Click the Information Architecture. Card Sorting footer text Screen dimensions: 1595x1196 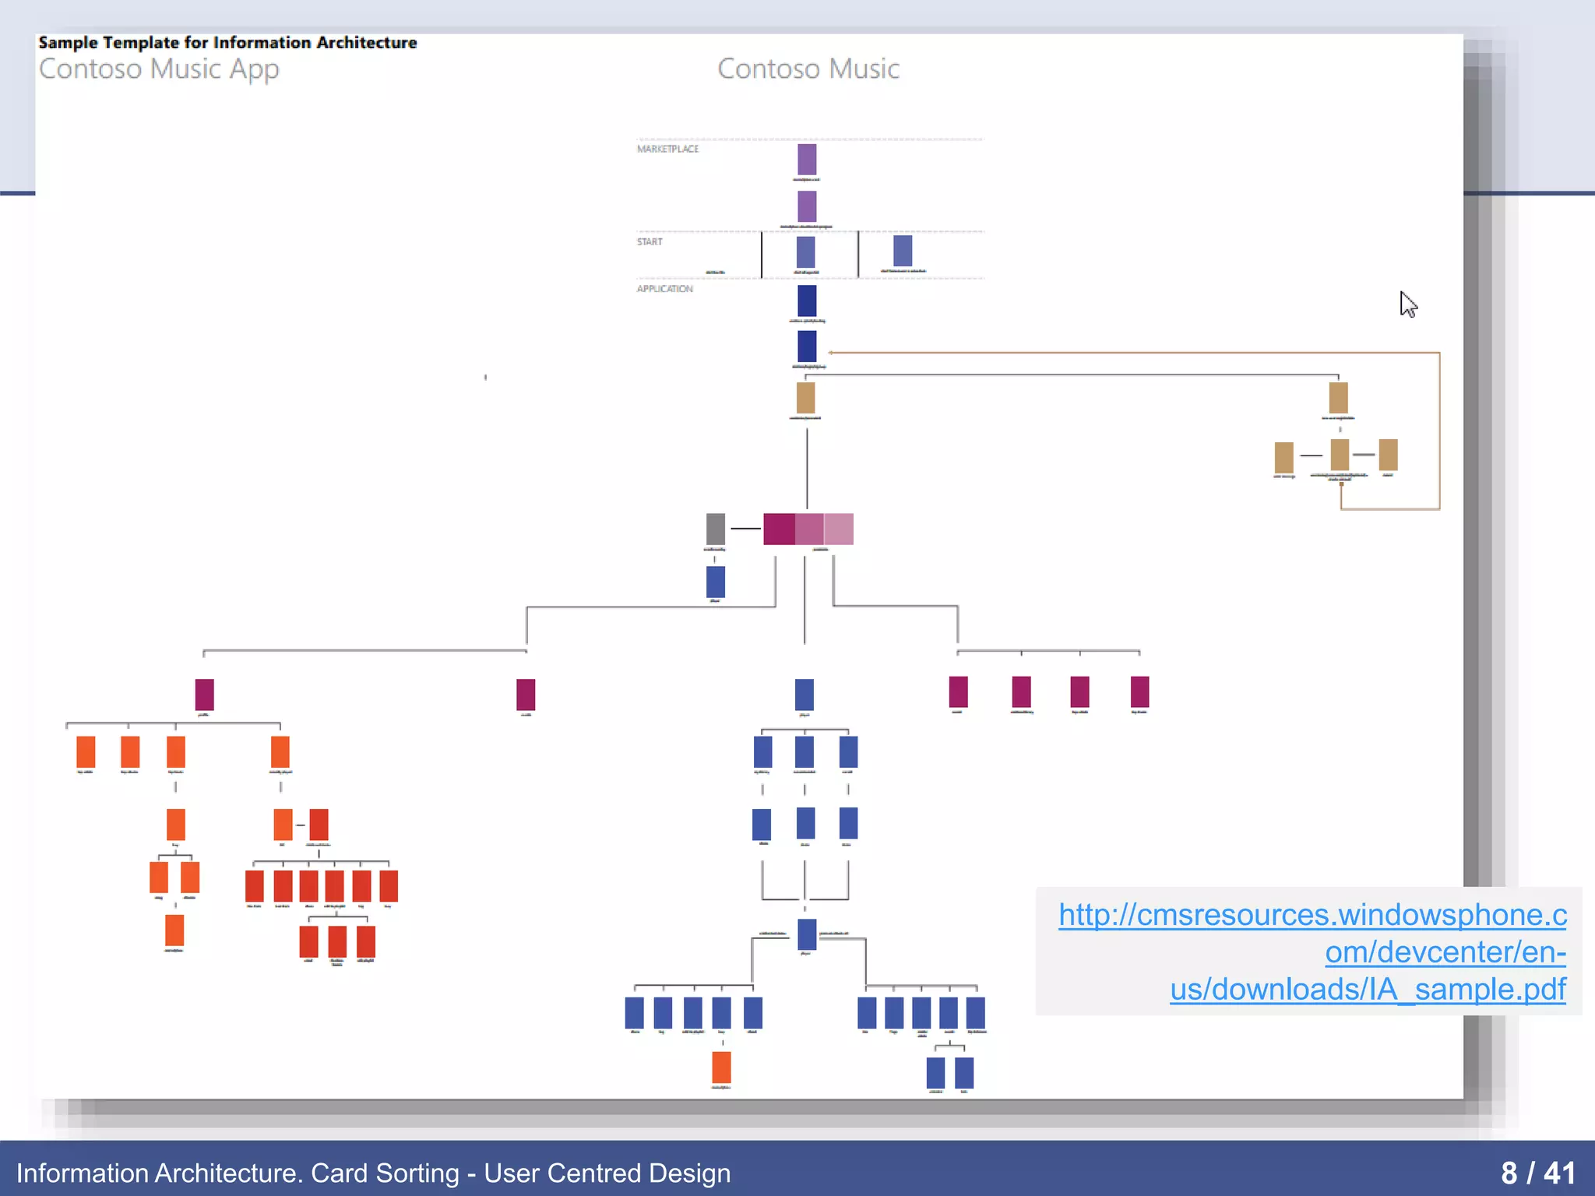click(x=373, y=1173)
